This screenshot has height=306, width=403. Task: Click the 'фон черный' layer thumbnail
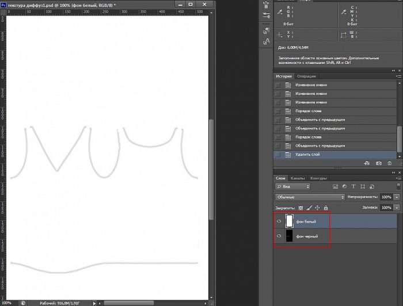tap(290, 236)
